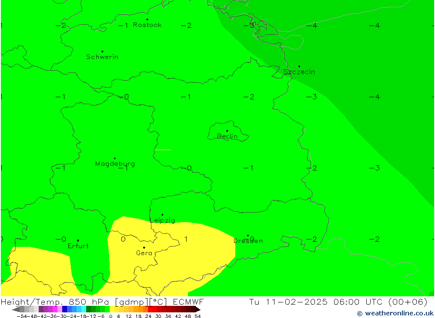Image resolution: width=435 pixels, height=318 pixels.
Task: Select the Gera city label
Action: (x=144, y=252)
